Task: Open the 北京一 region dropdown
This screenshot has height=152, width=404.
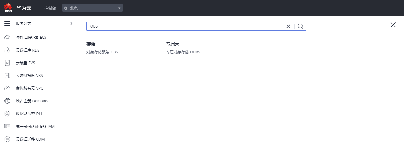Action: [x=92, y=8]
